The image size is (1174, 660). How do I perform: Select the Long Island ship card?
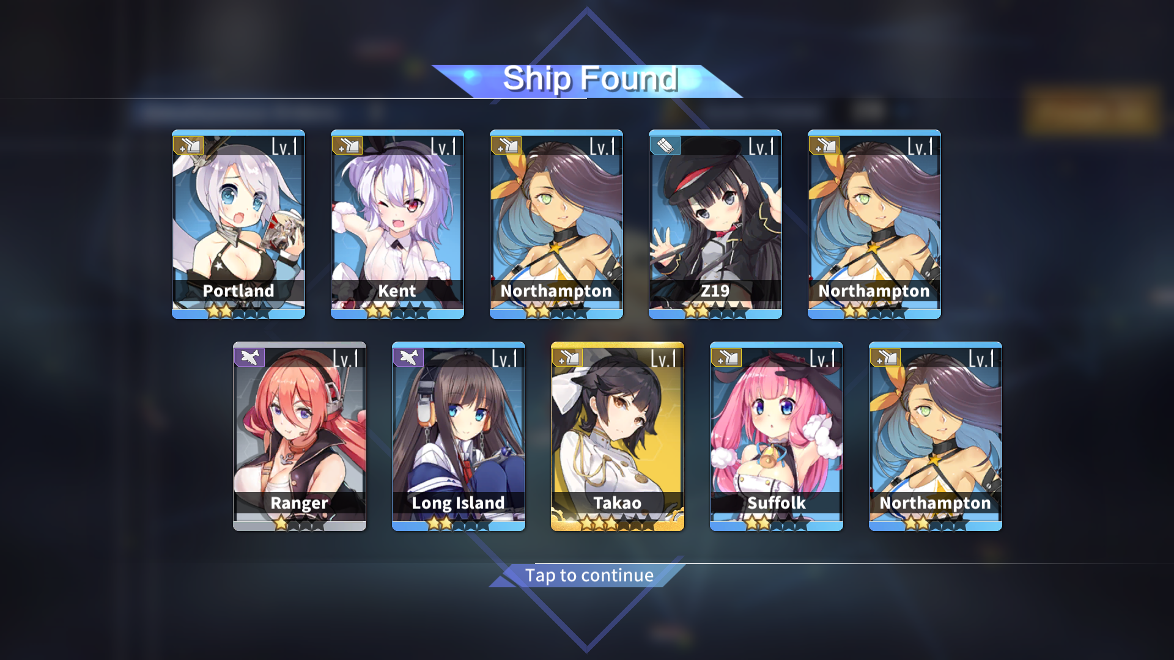459,436
